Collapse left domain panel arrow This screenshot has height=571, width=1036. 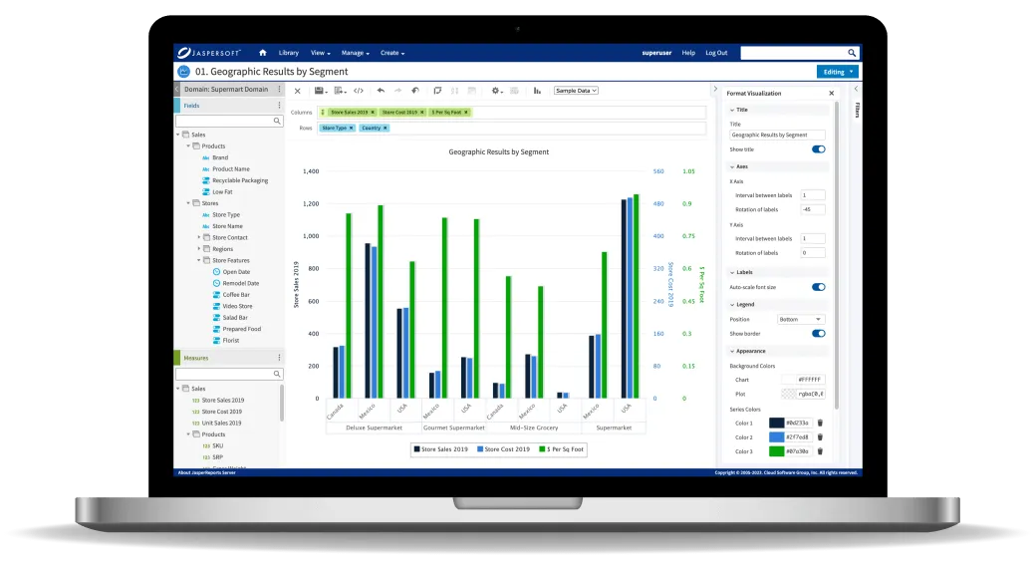tap(177, 89)
